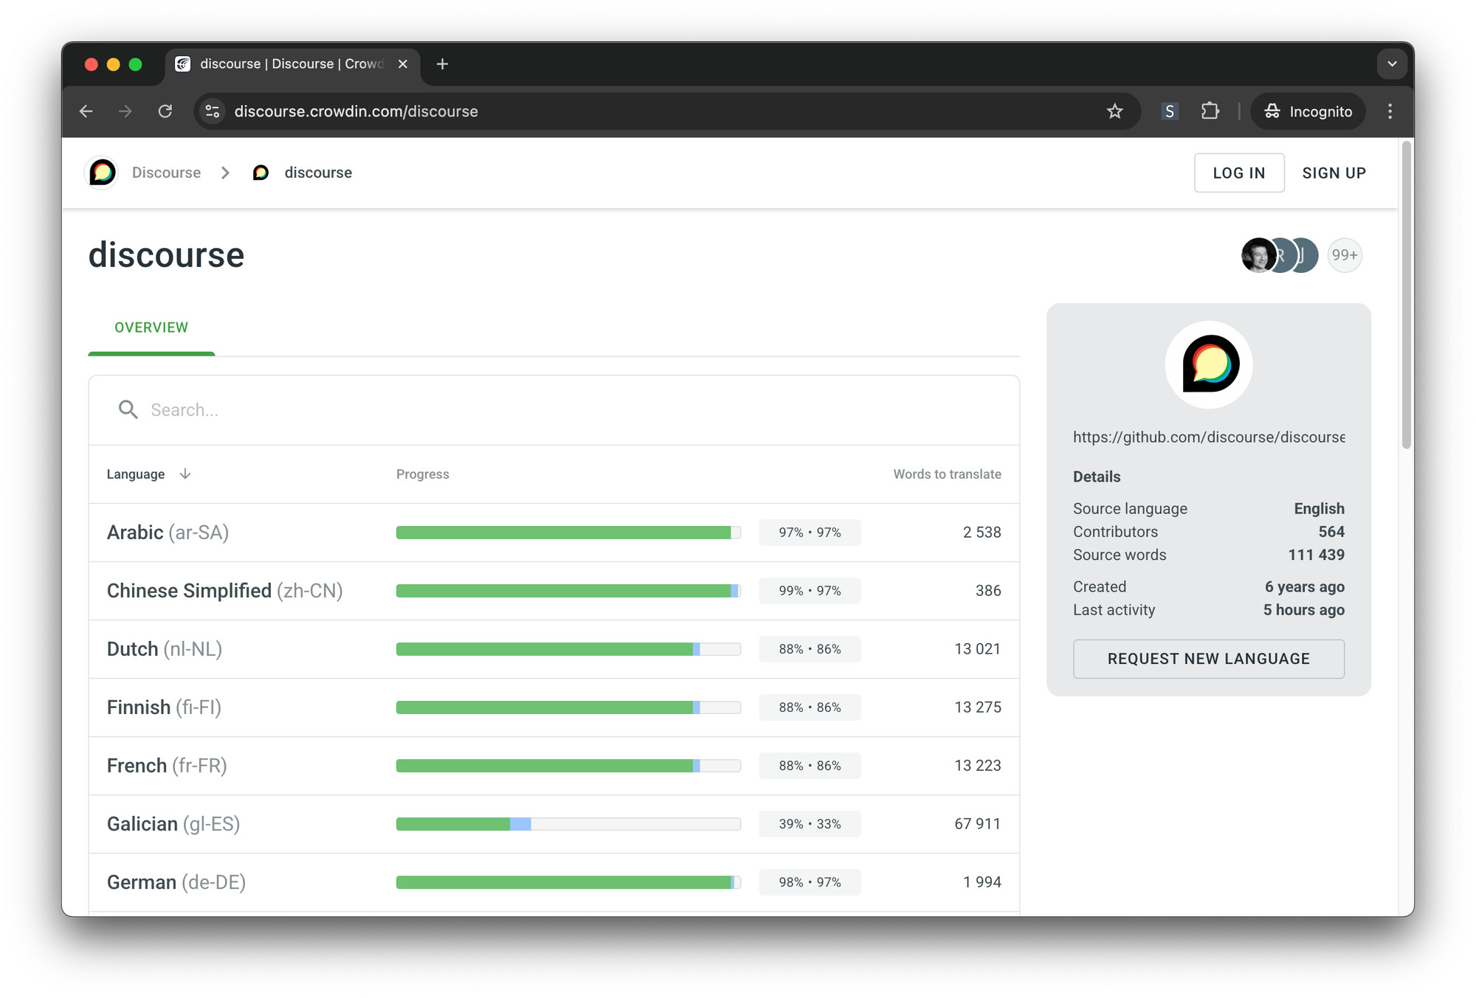1476x998 pixels.
Task: Click the Incognito profile indicator
Action: coord(1308,111)
